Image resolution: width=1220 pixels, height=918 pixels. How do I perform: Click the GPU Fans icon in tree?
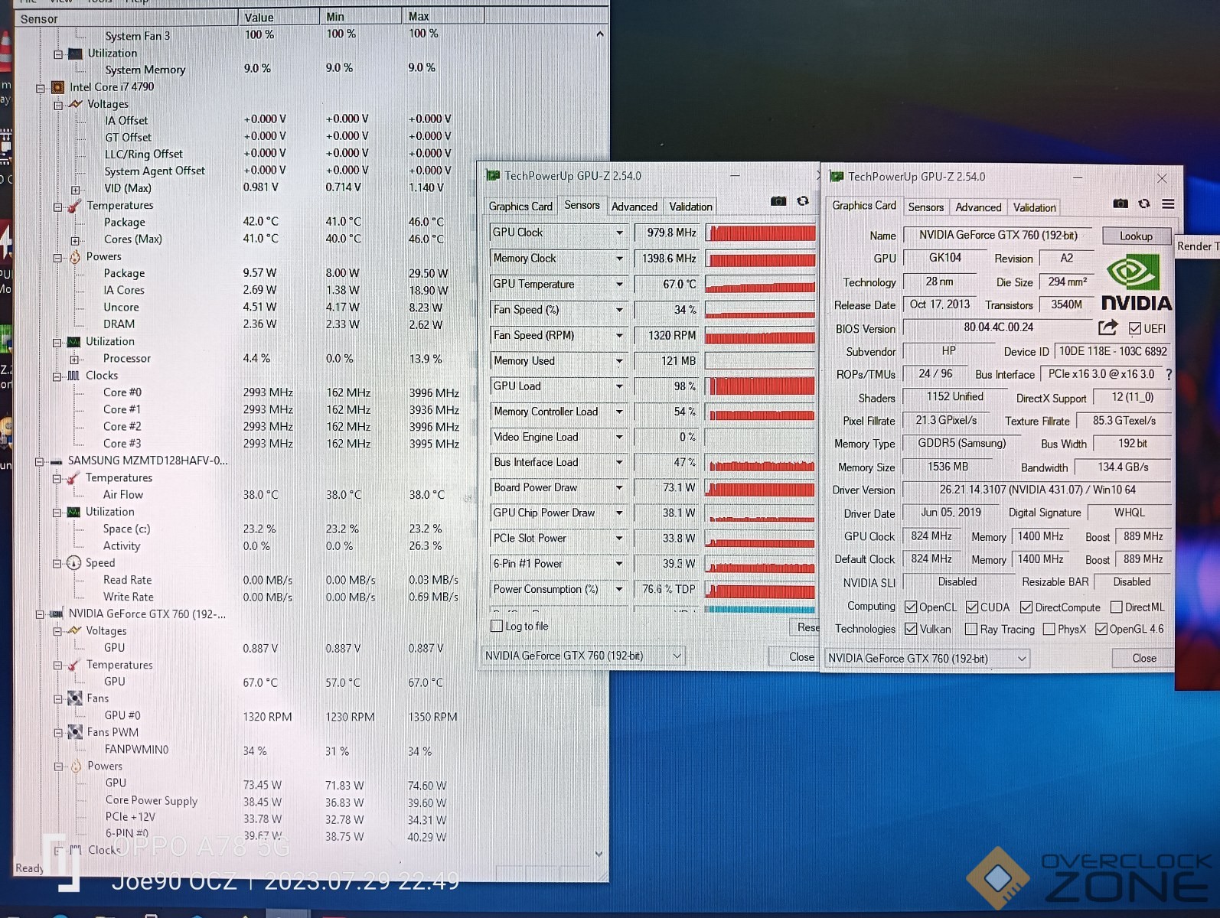click(x=75, y=698)
